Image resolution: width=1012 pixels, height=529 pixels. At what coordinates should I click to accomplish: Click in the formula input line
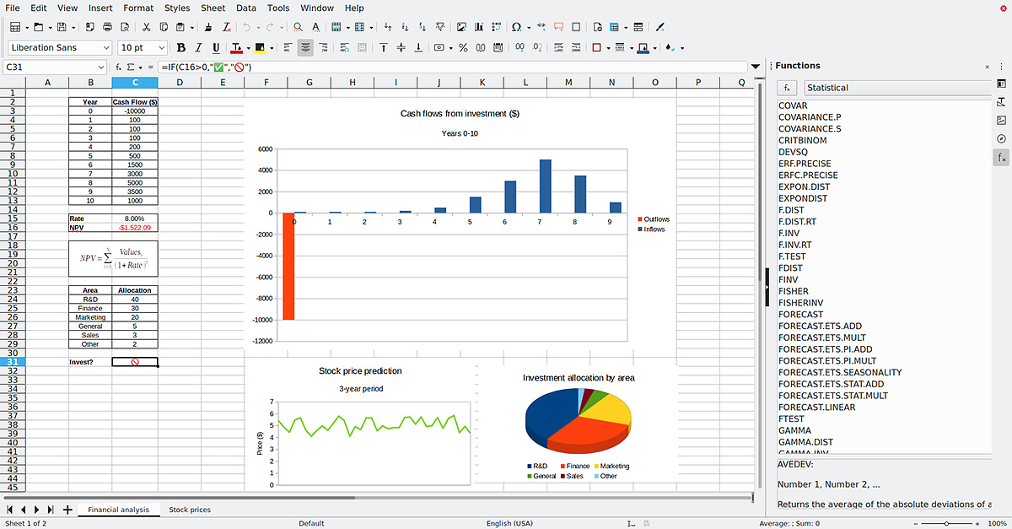[452, 67]
